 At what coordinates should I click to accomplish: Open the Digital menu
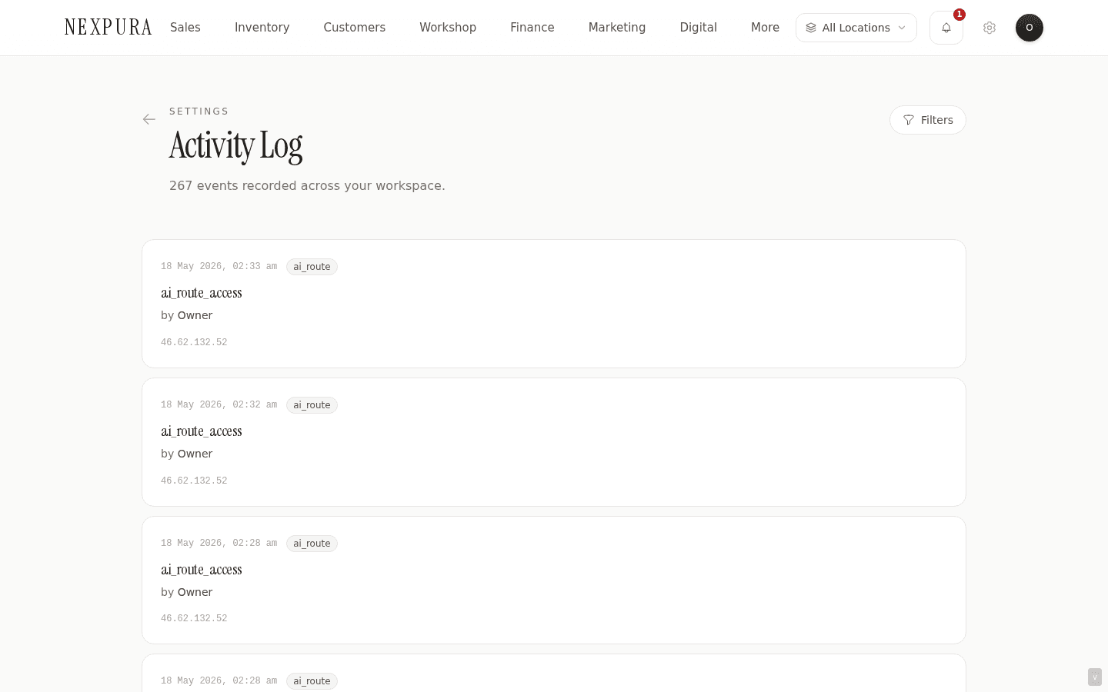click(699, 28)
